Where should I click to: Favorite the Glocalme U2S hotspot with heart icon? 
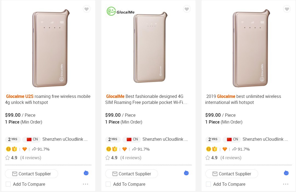pyautogui.click(x=87, y=9)
